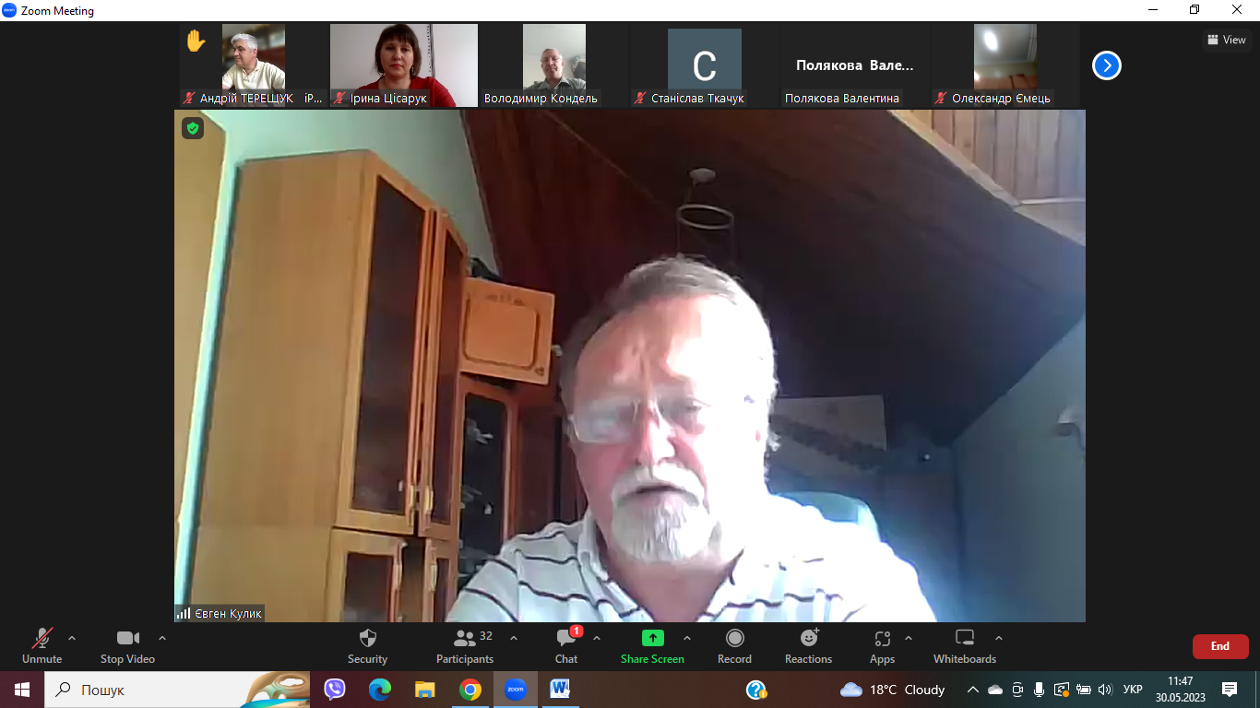Open the Security shield icon
1260x708 pixels.
(367, 639)
